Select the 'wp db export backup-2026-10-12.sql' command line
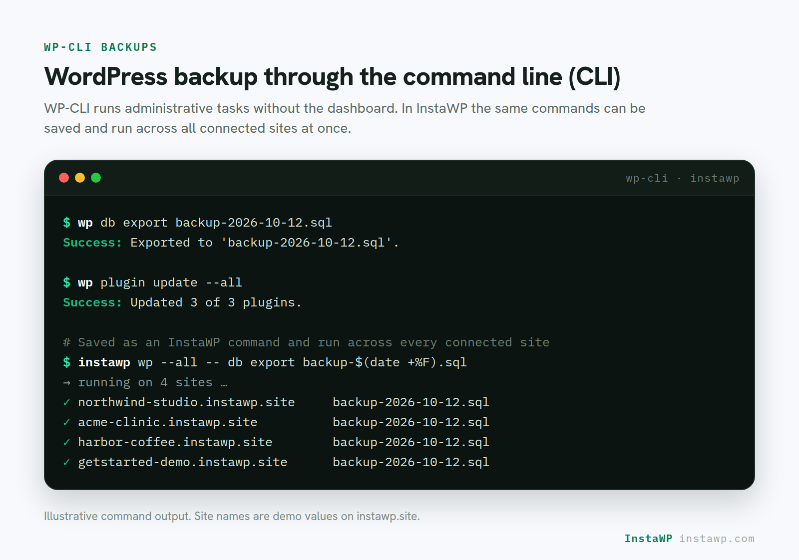This screenshot has height=560, width=799. [197, 223]
